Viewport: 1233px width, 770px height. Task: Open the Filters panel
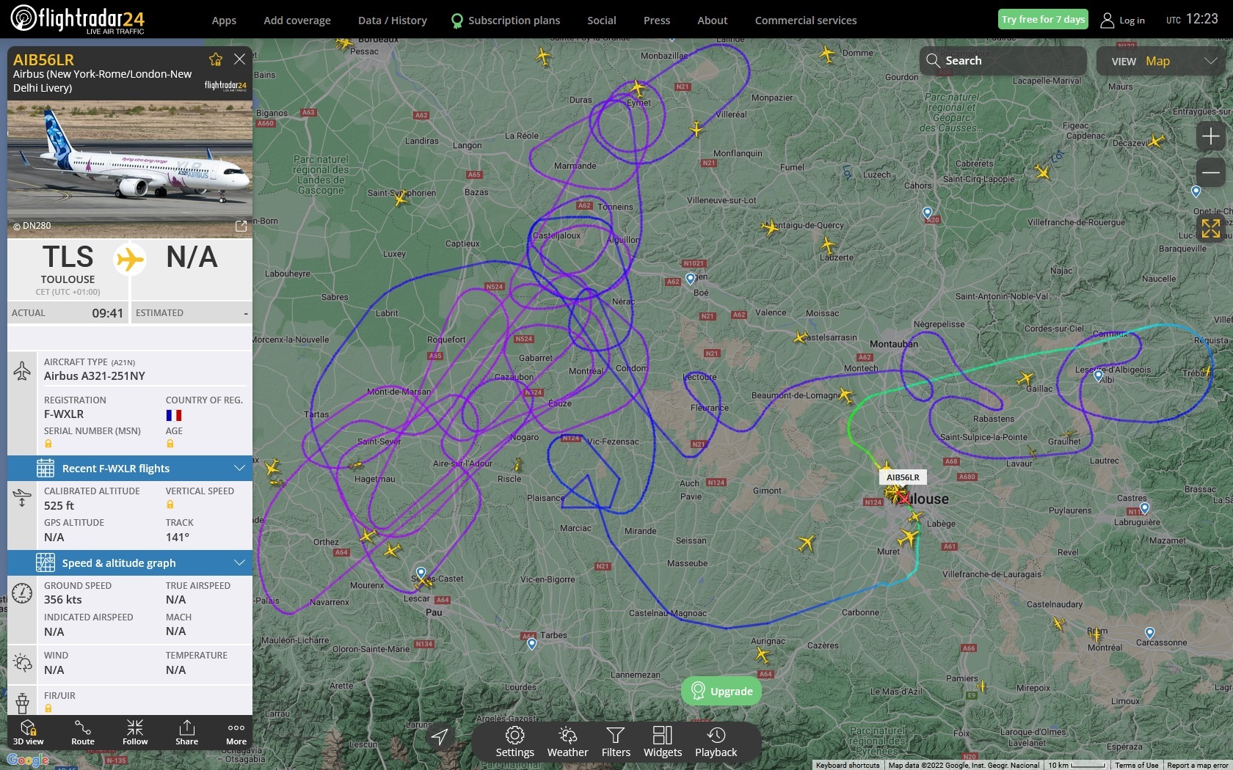[x=616, y=741]
